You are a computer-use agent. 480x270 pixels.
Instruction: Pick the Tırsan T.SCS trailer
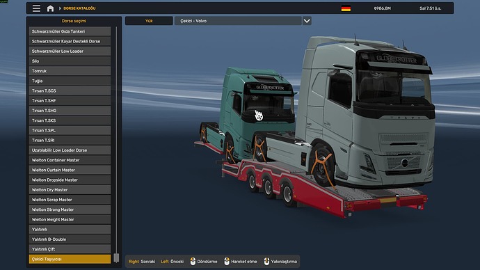point(70,90)
